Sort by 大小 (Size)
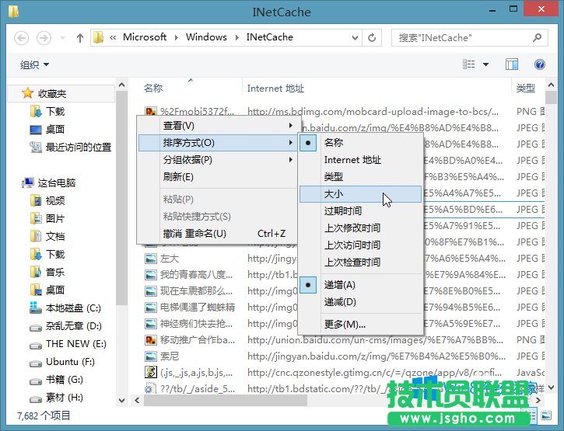Image resolution: width=564 pixels, height=431 pixels. [360, 194]
